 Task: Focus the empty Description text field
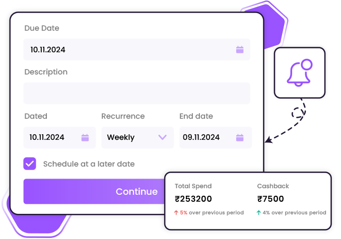click(x=137, y=94)
